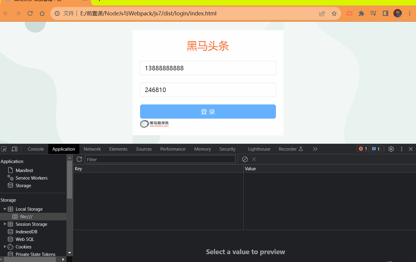Image resolution: width=416 pixels, height=262 pixels.
Task: Open the Network tab
Action: pos(92,149)
